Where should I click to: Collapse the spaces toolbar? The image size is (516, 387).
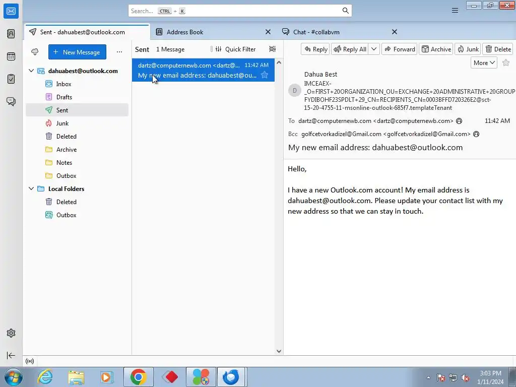[11, 355]
